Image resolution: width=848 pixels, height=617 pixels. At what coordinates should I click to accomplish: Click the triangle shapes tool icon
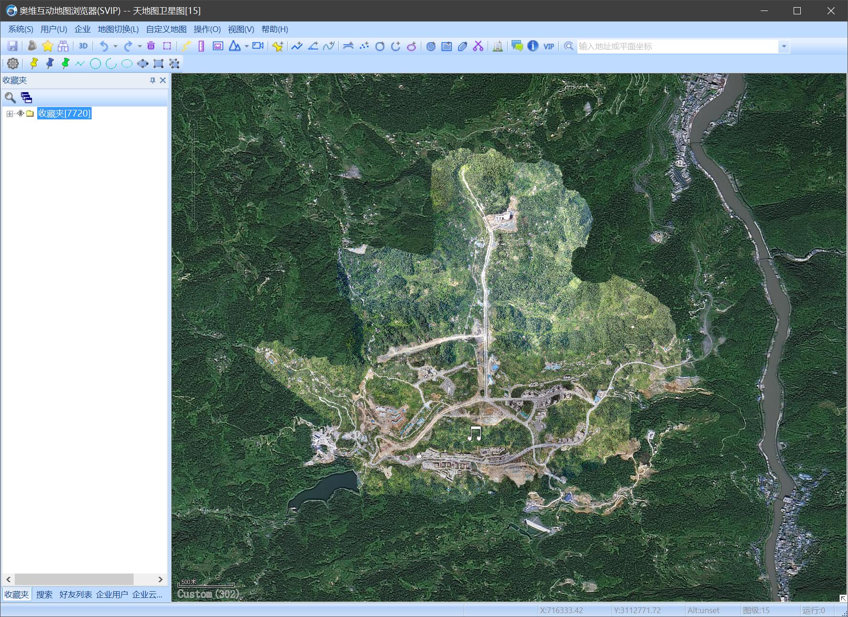tap(234, 46)
